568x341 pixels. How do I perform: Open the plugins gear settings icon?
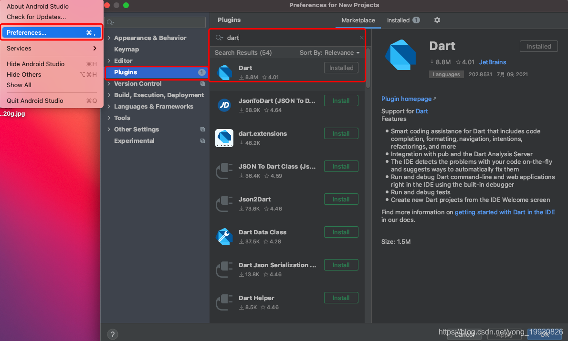coord(437,20)
